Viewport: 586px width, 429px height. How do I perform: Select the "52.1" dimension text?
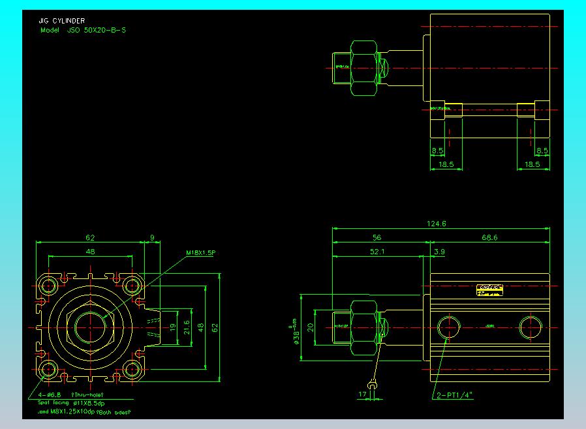pos(377,252)
